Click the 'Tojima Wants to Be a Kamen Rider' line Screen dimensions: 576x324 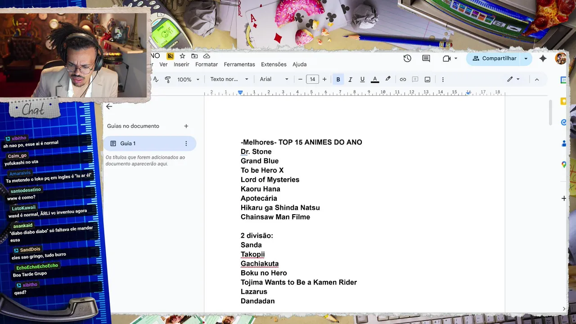pos(299,282)
